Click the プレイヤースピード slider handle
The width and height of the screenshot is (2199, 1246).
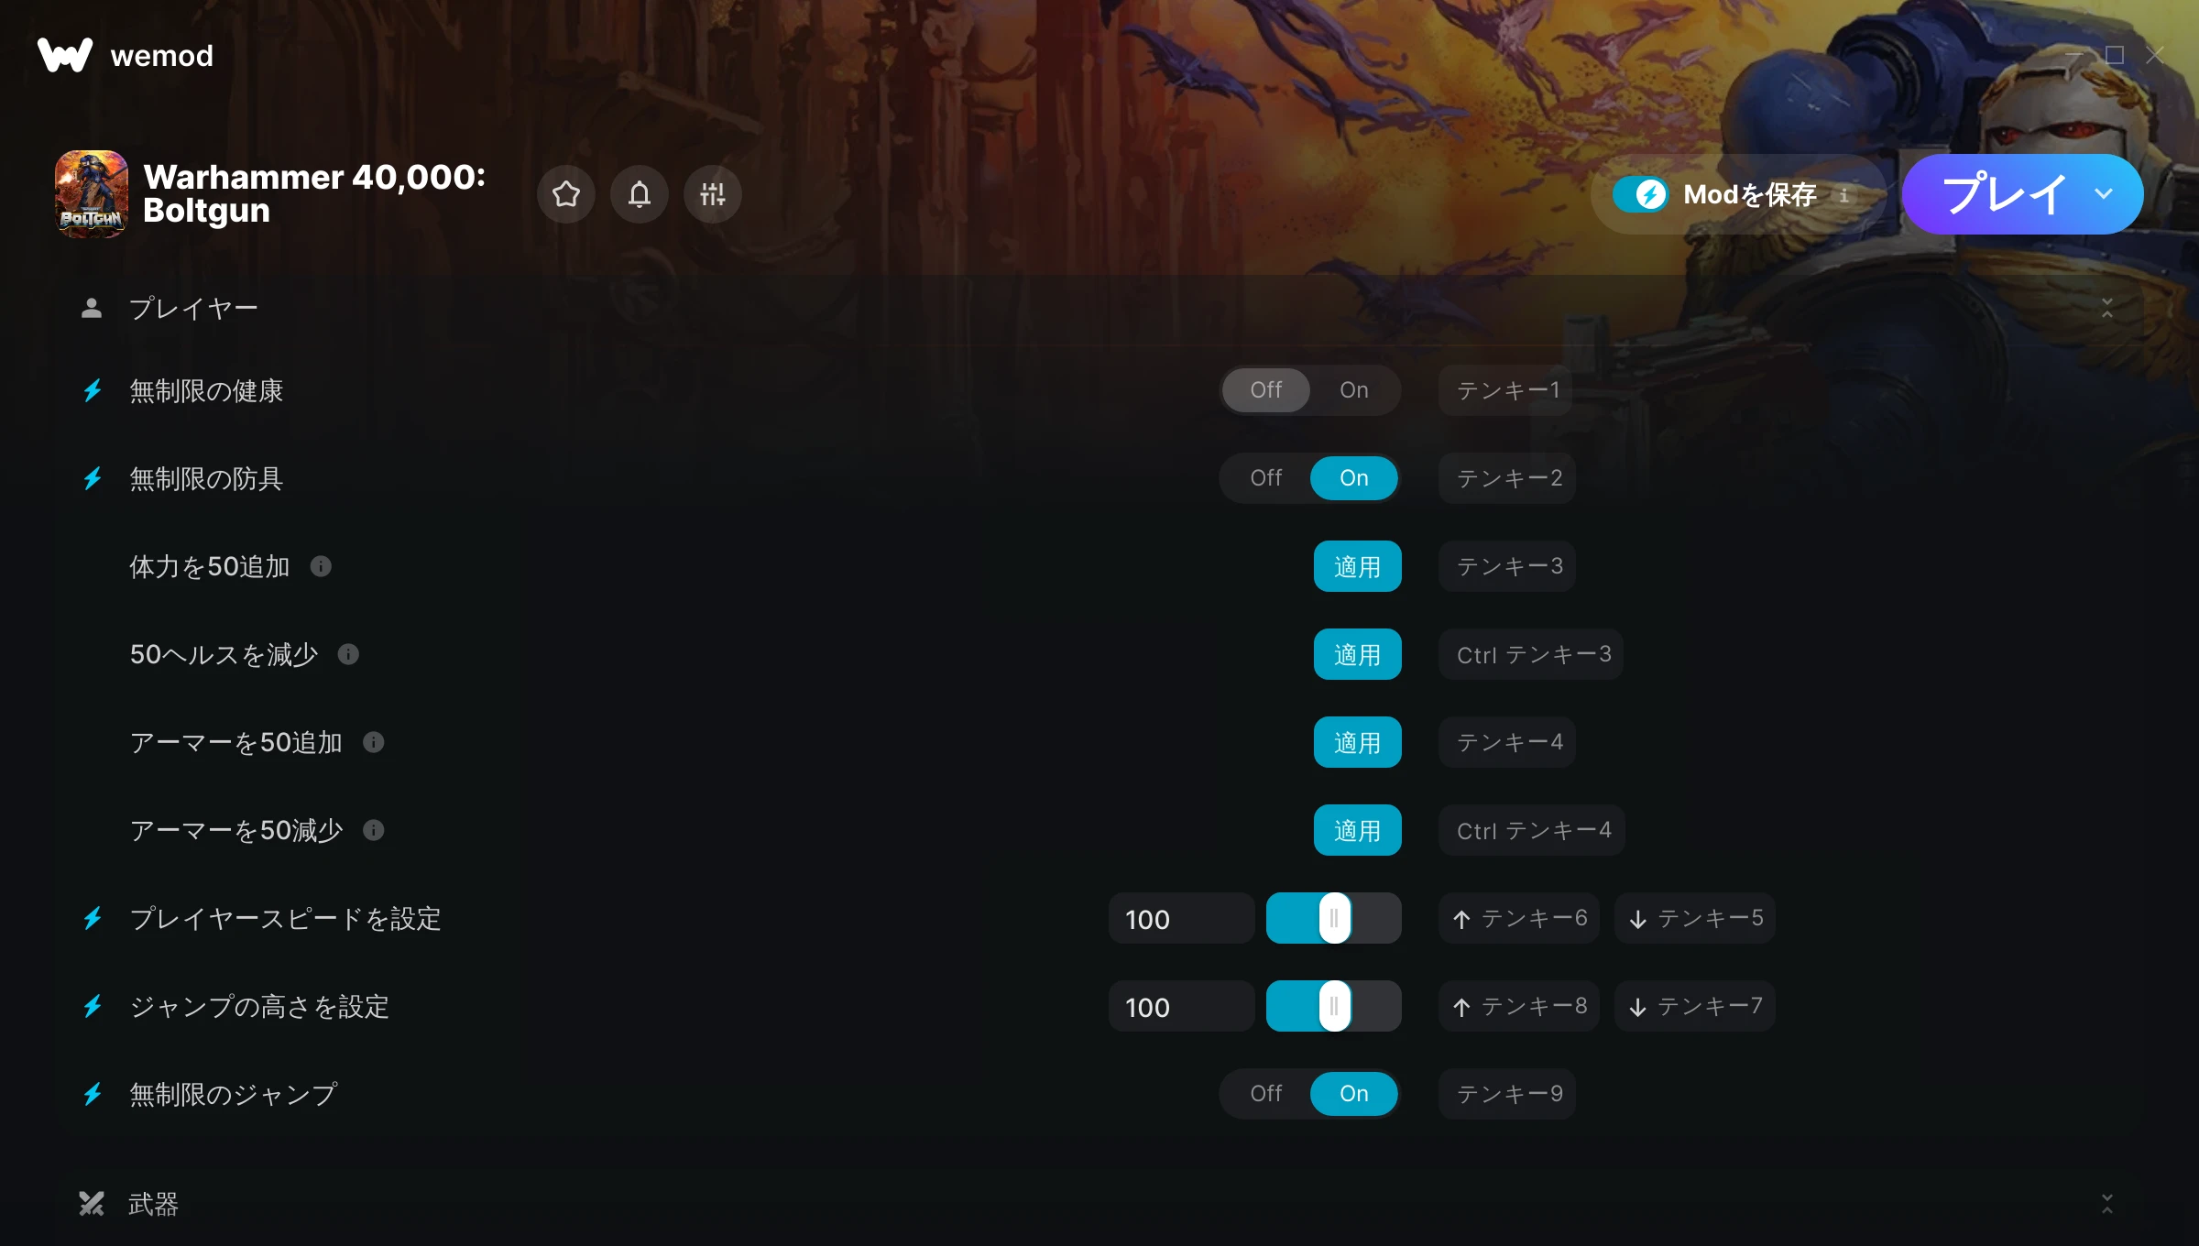click(1334, 918)
